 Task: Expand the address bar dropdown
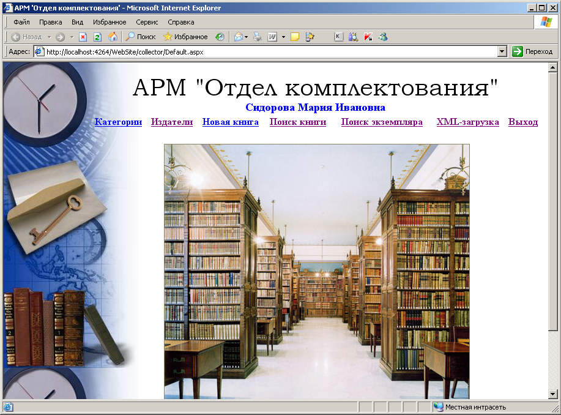tap(502, 52)
